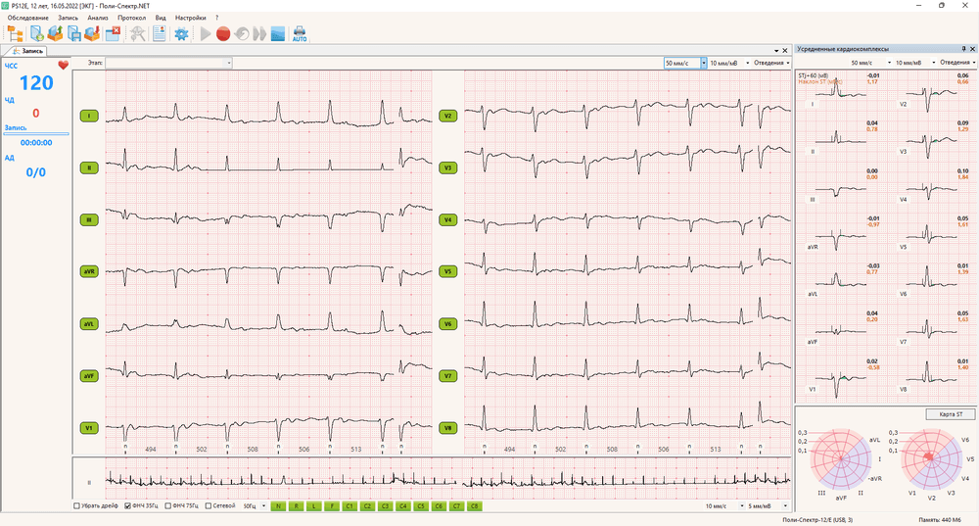Open the Настройки menu
This screenshot has height=526, width=979.
191,18
